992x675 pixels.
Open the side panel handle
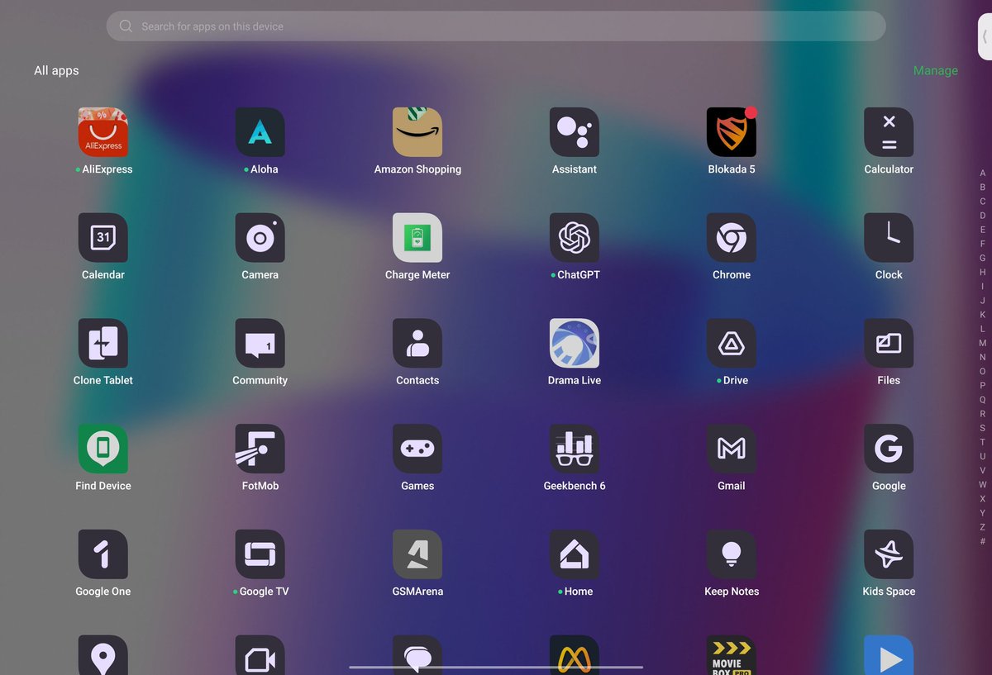(985, 36)
